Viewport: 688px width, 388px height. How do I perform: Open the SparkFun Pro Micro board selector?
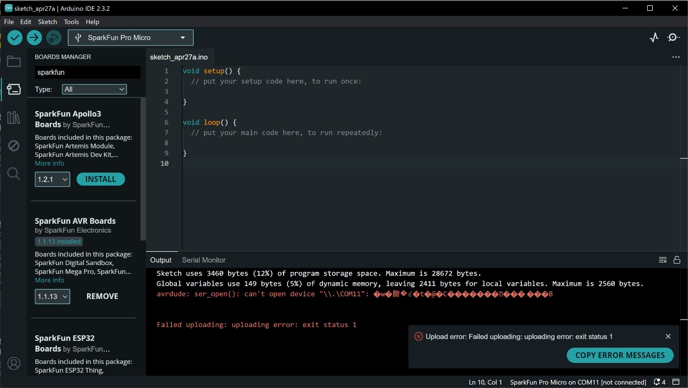tap(131, 37)
